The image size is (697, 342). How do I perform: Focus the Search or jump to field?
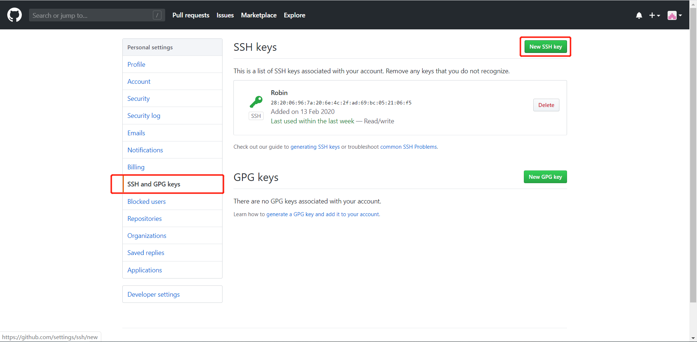(97, 15)
